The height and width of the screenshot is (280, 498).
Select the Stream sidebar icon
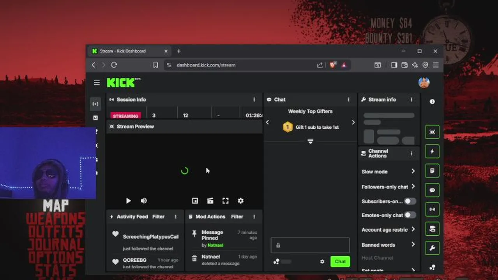coord(95,104)
